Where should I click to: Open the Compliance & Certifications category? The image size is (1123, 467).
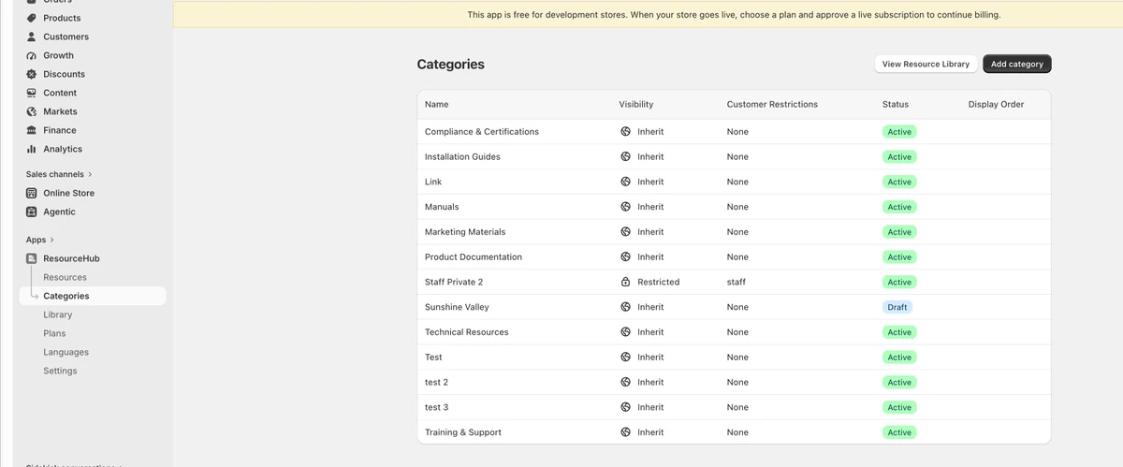coord(482,132)
